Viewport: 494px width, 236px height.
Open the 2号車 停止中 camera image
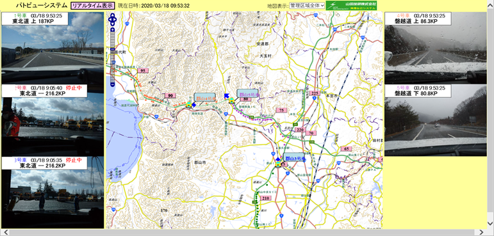pyautogui.click(x=53, y=120)
